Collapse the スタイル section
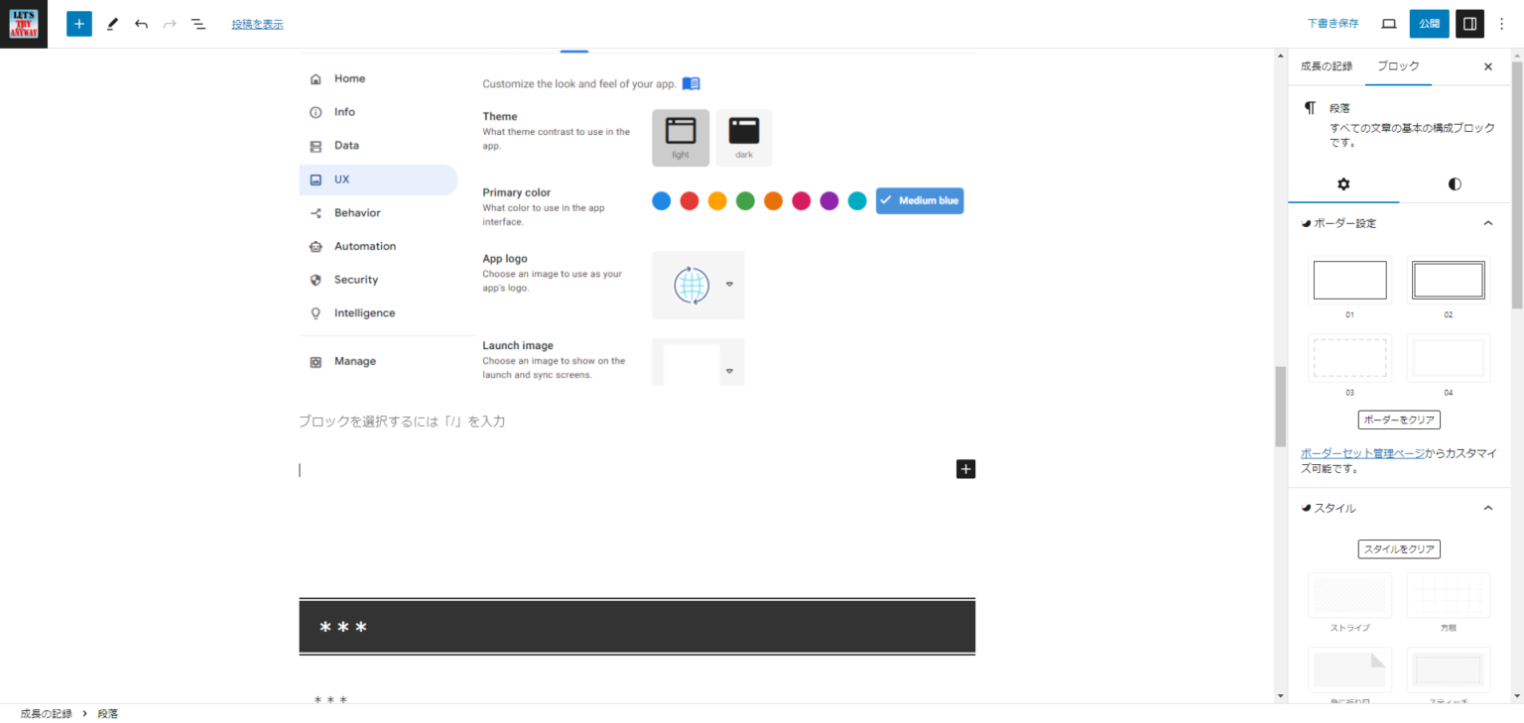The height and width of the screenshot is (723, 1524). [1487, 508]
